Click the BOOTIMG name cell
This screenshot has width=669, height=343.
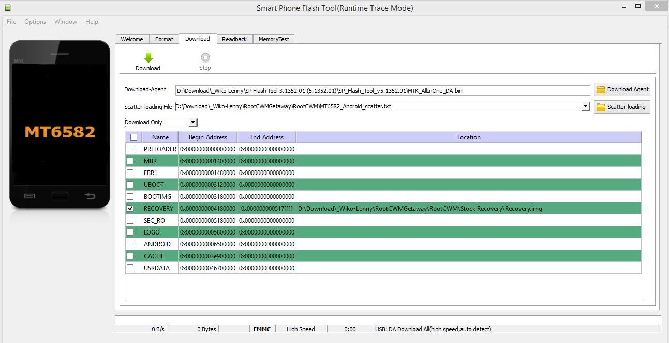tap(160, 196)
